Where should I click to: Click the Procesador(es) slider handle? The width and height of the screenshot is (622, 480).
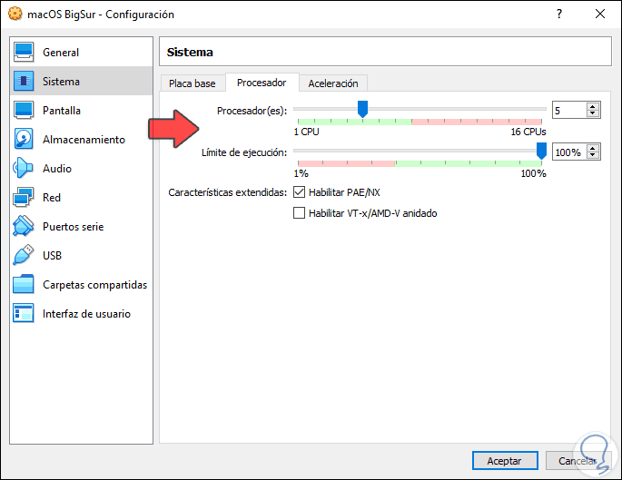362,109
